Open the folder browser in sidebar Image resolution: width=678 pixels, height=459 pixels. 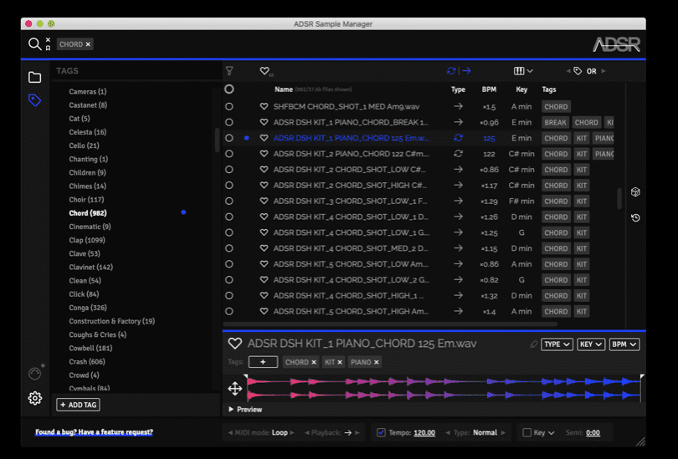(34, 78)
